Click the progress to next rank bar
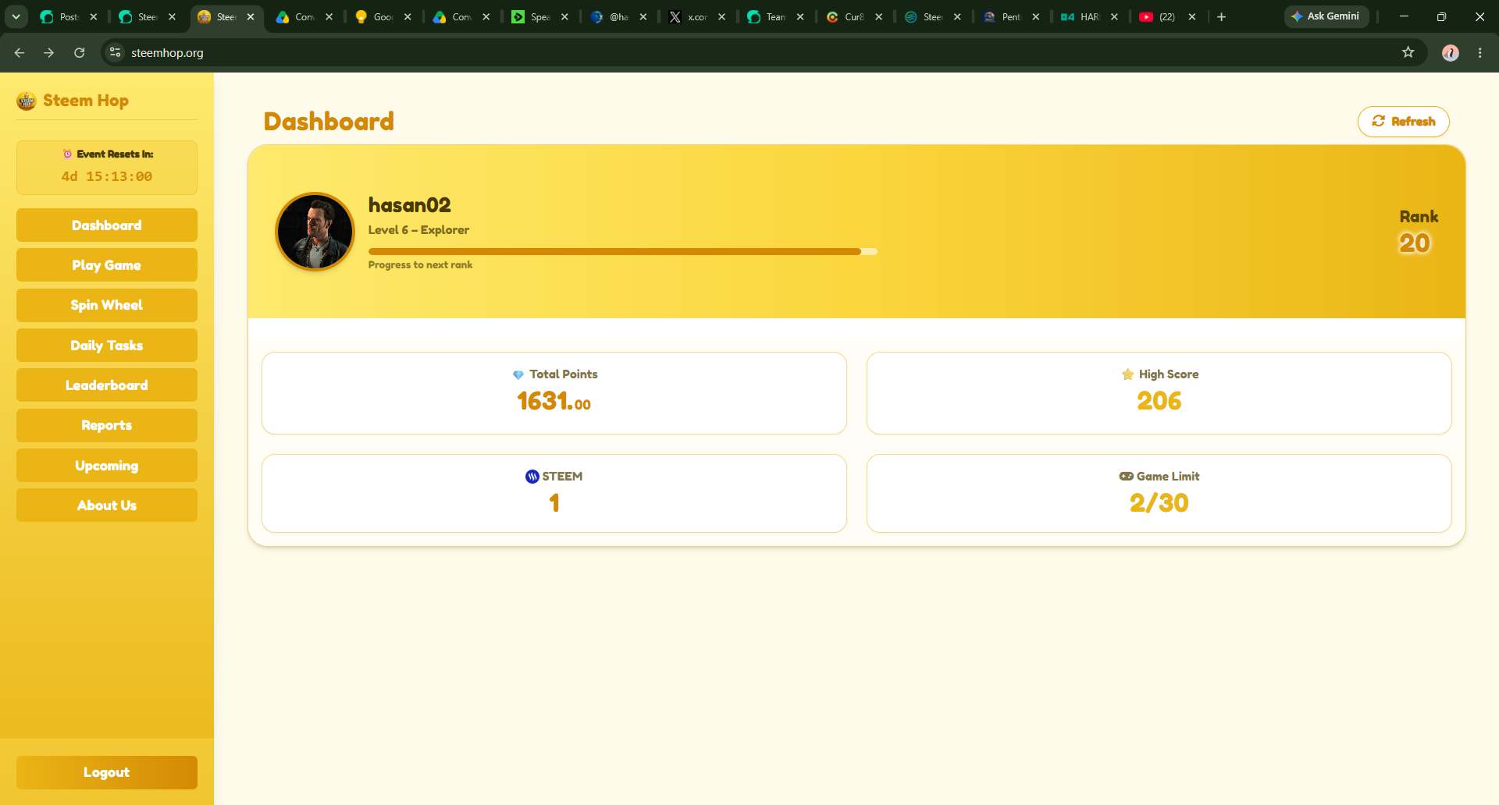The width and height of the screenshot is (1499, 805). coord(623,251)
